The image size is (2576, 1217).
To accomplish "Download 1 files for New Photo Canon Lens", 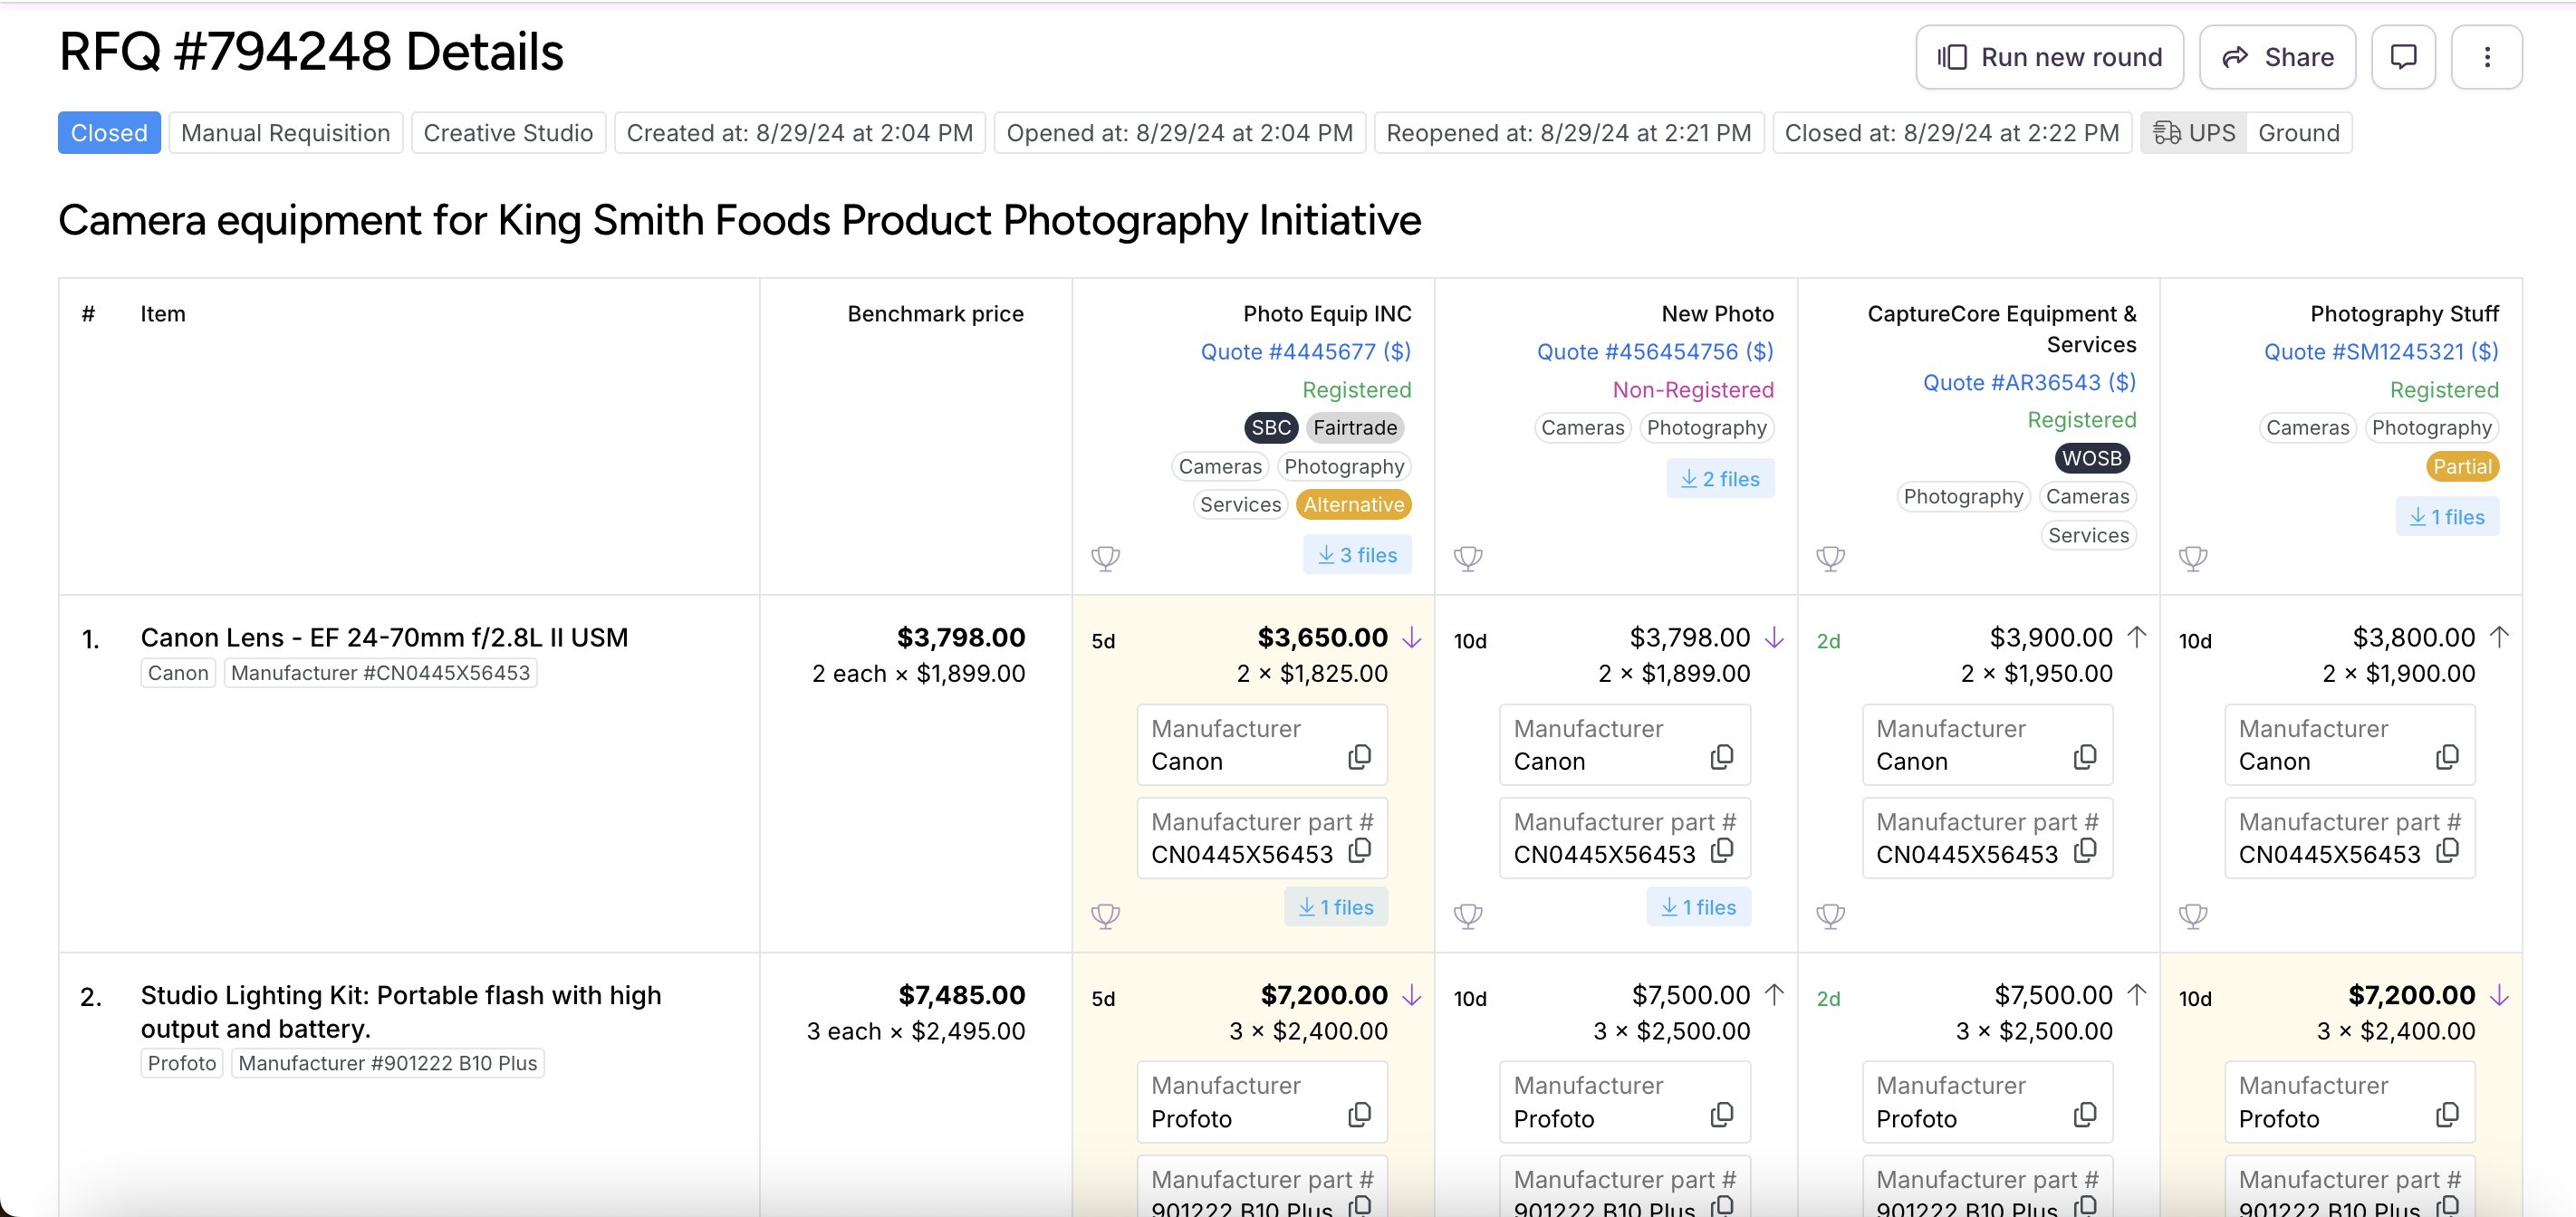I will click(1698, 906).
